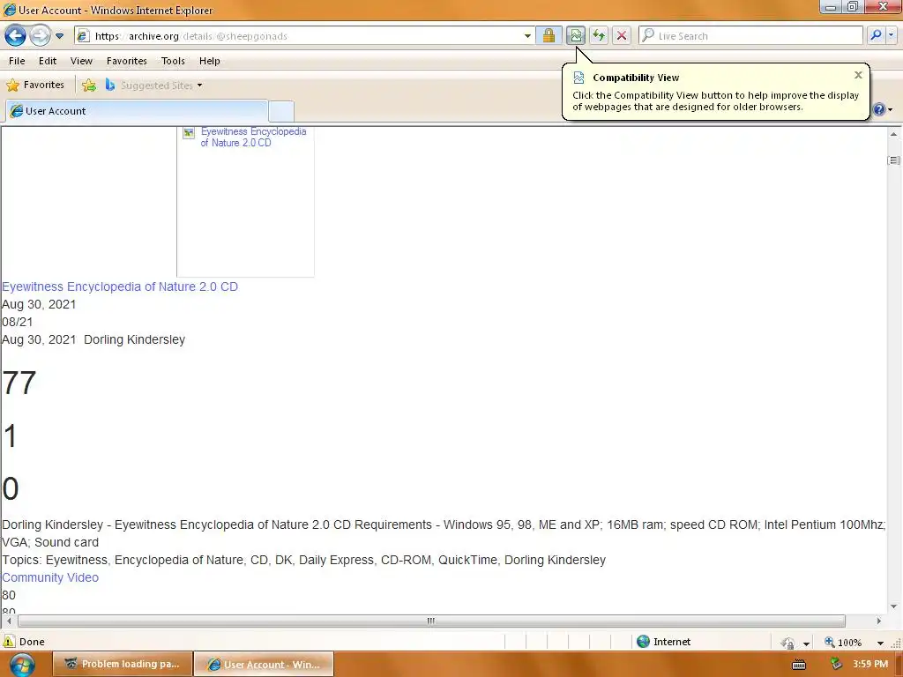This screenshot has width=903, height=677.
Task: Open the Favorites star button
Action: (x=35, y=85)
